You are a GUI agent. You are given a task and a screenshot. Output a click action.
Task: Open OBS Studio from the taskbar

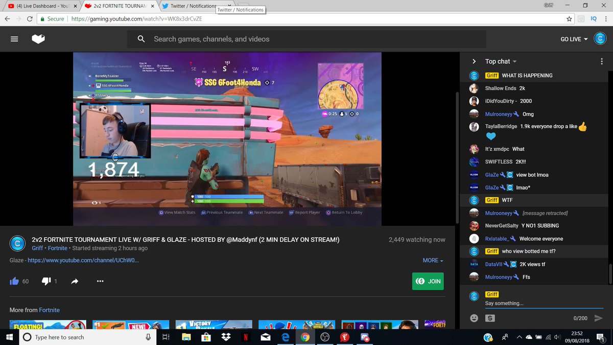point(325,337)
